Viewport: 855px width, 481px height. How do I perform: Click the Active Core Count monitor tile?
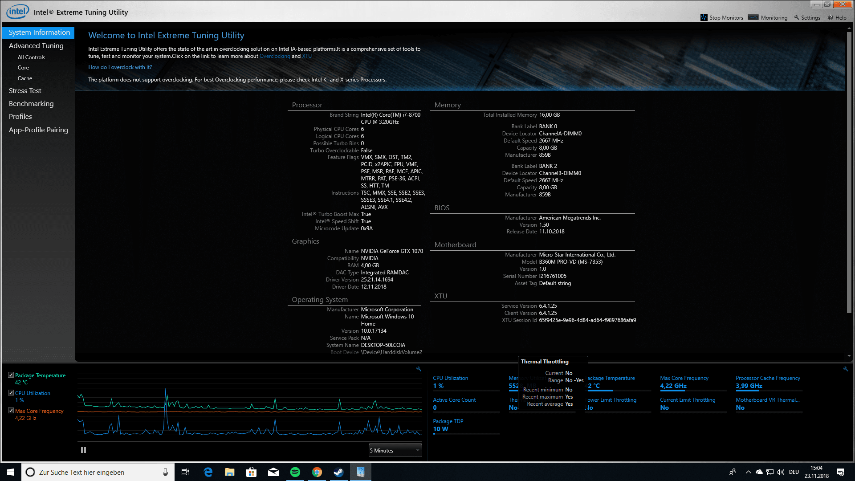(466, 404)
